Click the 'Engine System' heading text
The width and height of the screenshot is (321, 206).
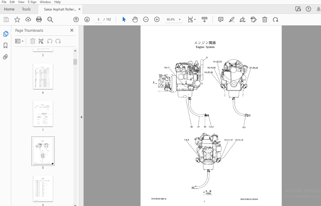pyautogui.click(x=205, y=47)
